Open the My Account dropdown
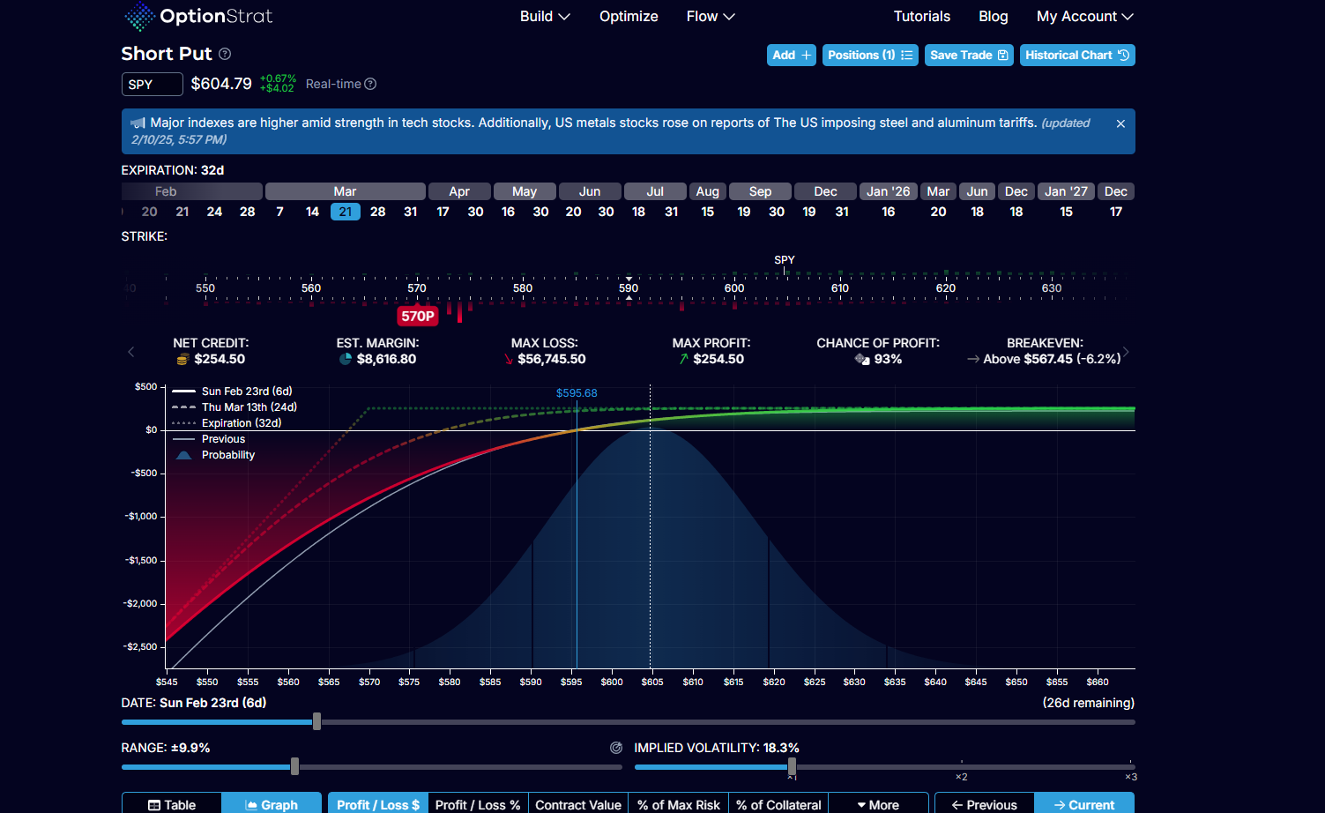1325x813 pixels. [1083, 16]
